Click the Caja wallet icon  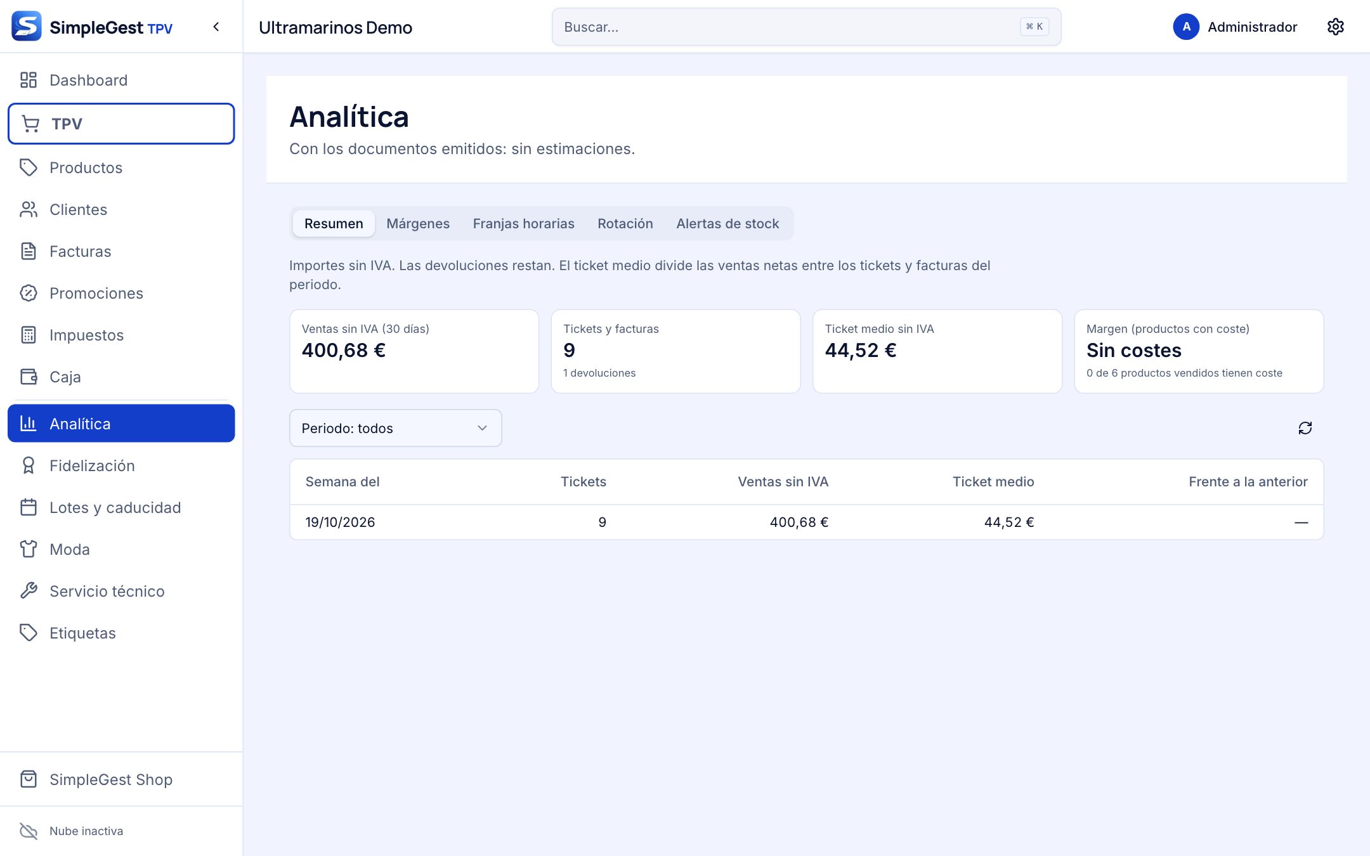29,377
